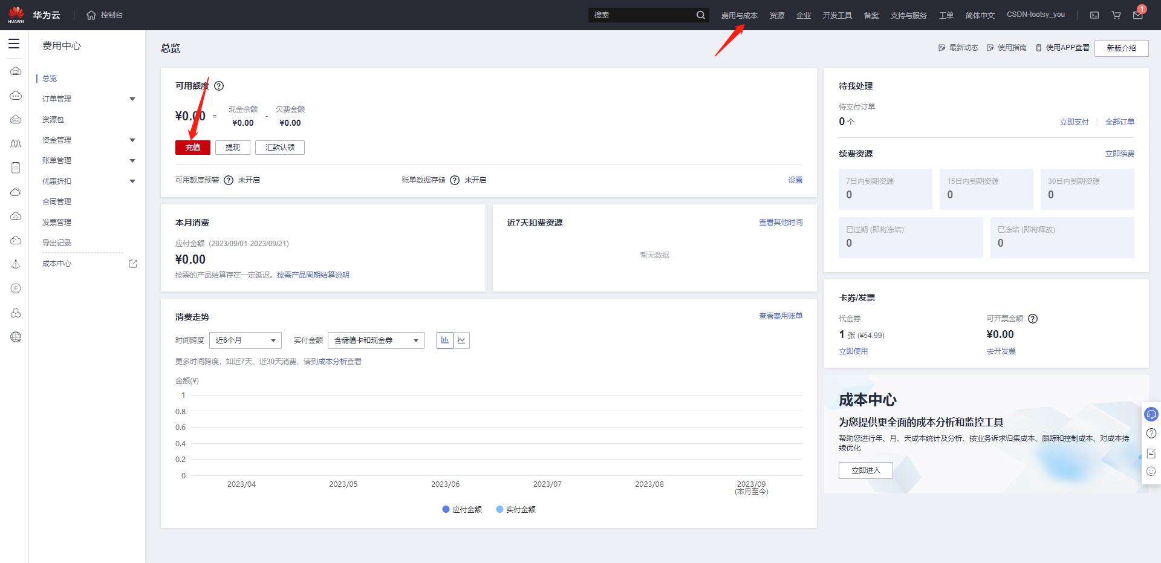Image resolution: width=1161 pixels, height=563 pixels.
Task: Open the message mailbox icon
Action: coord(1137,15)
